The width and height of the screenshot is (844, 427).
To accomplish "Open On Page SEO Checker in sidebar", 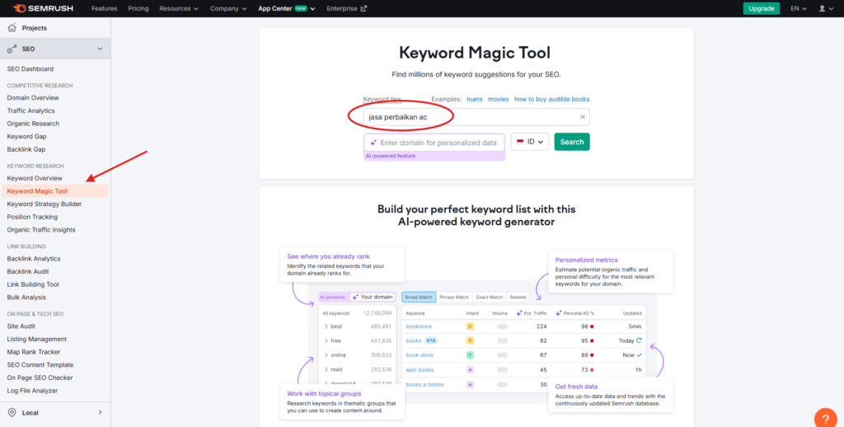I will click(x=40, y=378).
